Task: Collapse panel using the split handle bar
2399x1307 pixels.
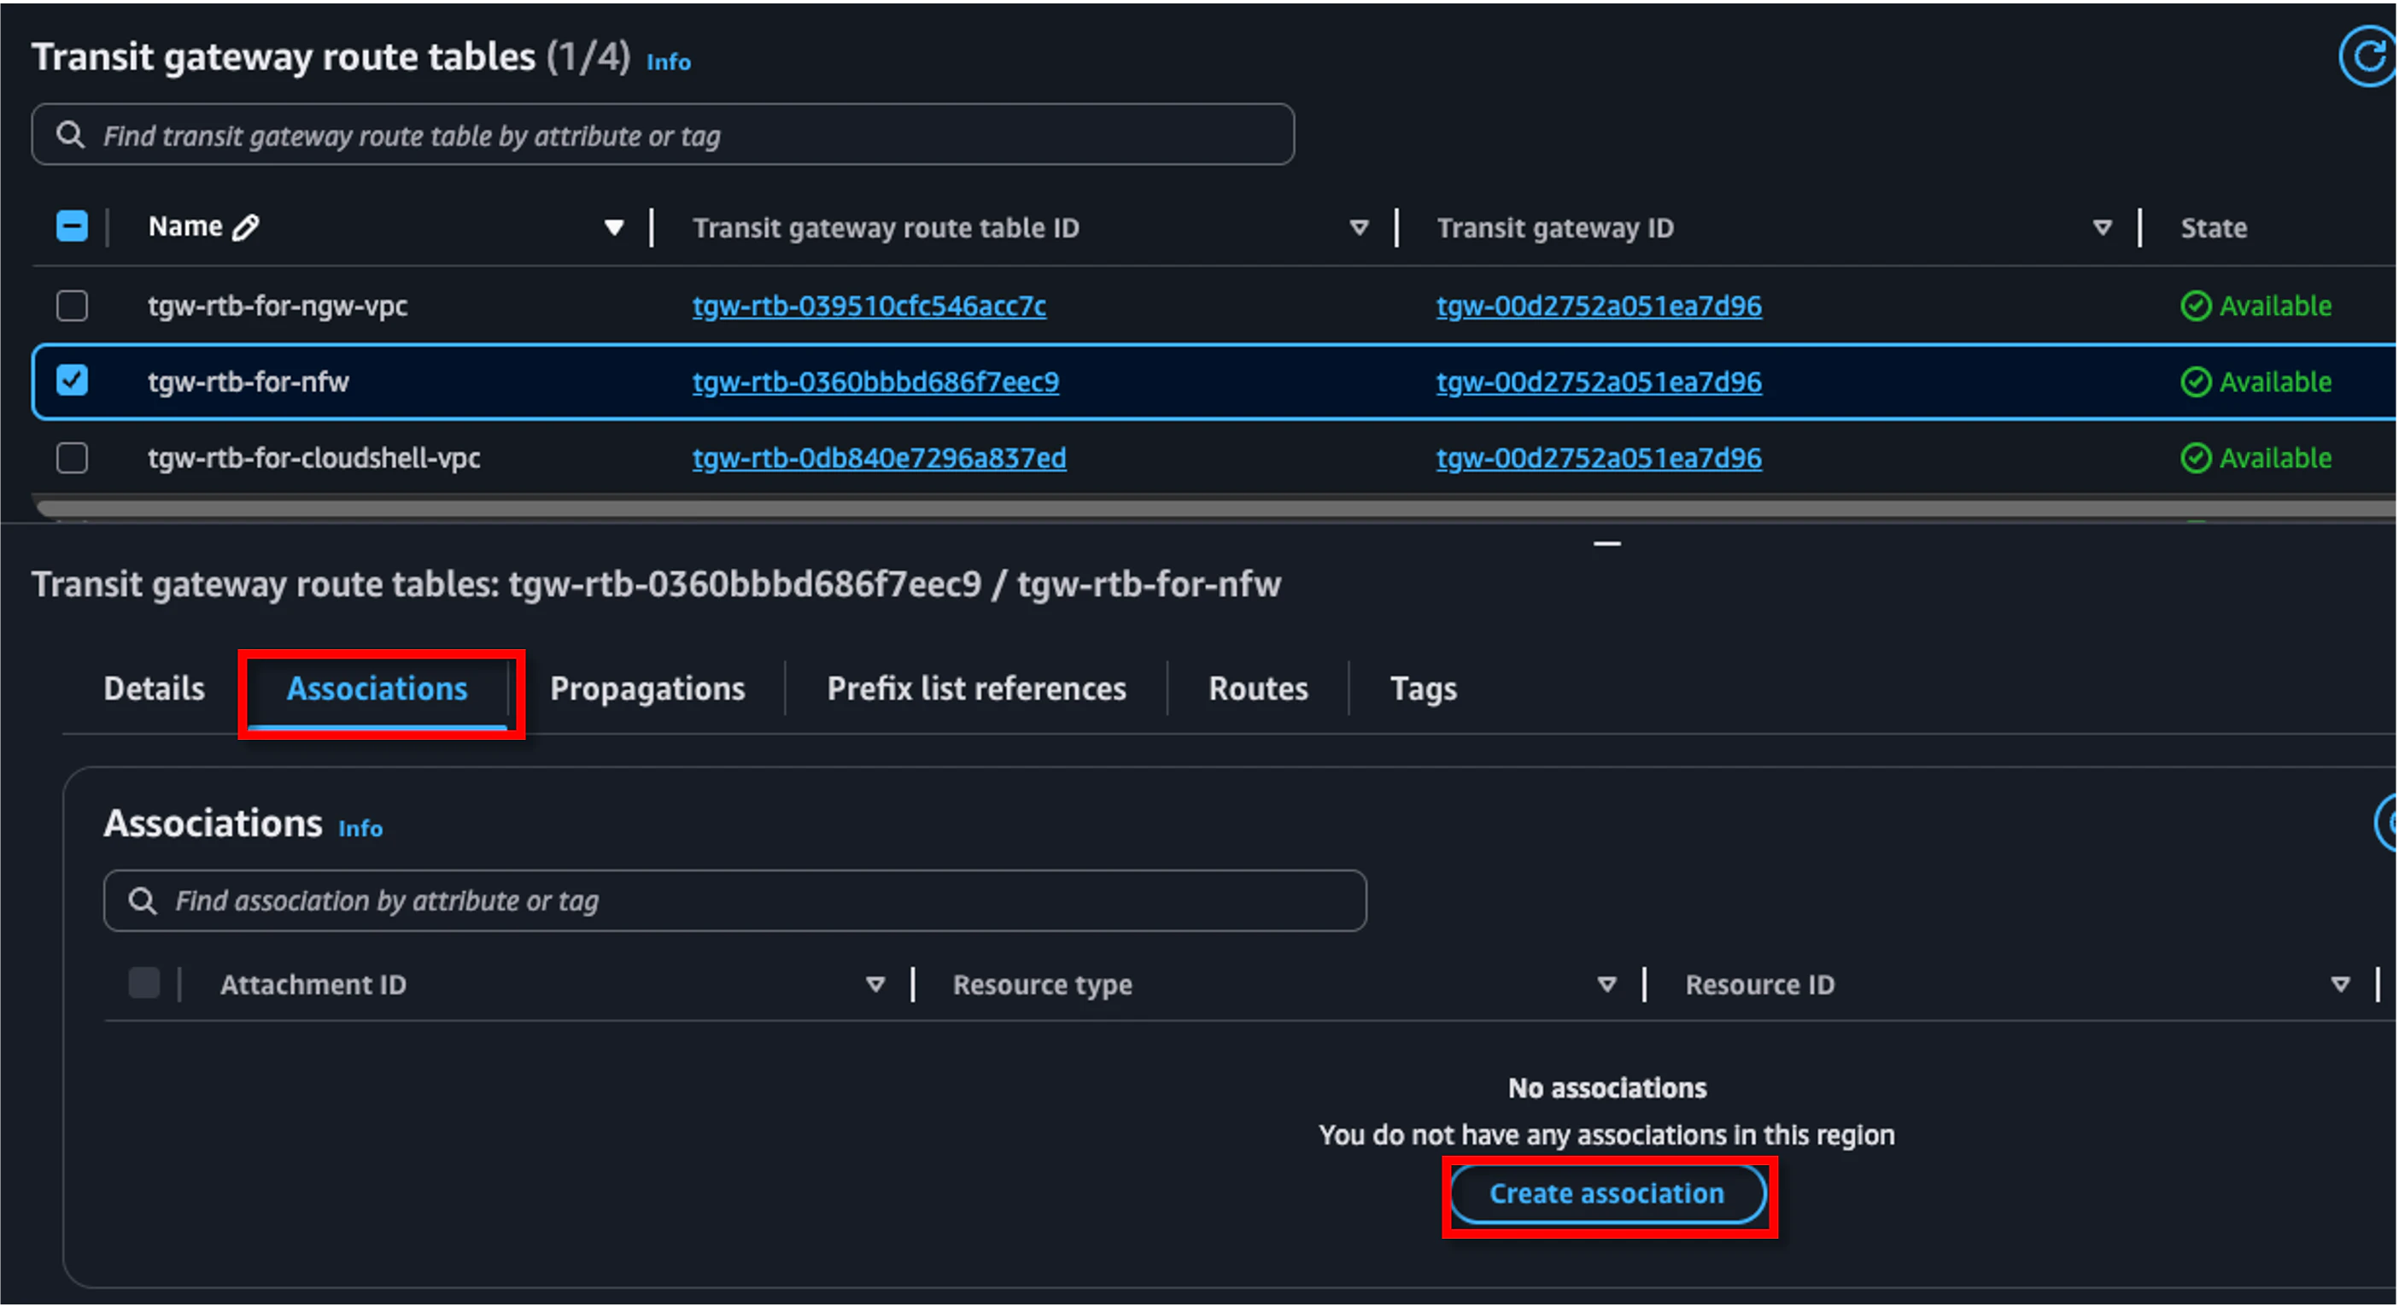Action: [1606, 543]
